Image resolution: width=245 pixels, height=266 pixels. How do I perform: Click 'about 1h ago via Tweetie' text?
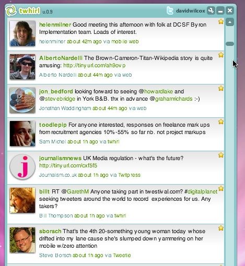pos(102,255)
